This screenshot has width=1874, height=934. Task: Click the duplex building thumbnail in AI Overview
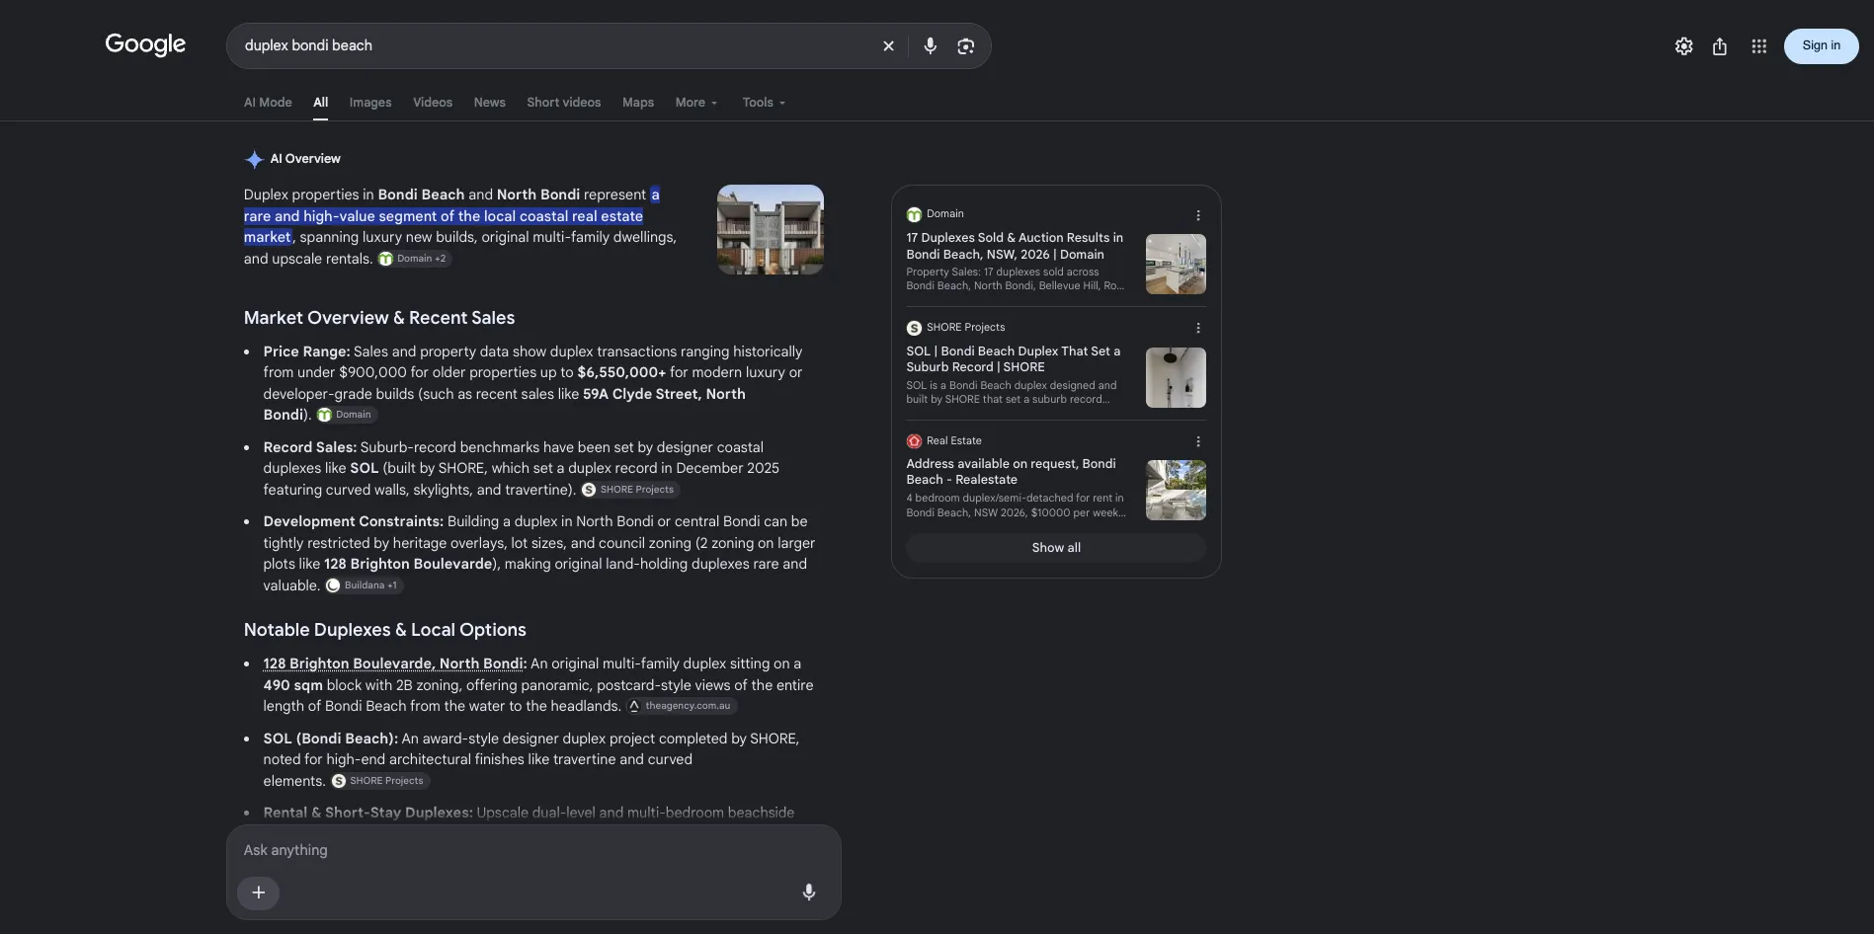point(771,229)
